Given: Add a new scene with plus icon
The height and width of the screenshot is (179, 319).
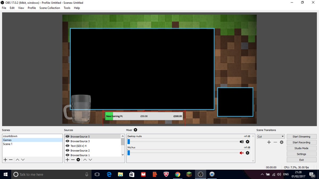Looking at the screenshot, I should click(x=5, y=160).
